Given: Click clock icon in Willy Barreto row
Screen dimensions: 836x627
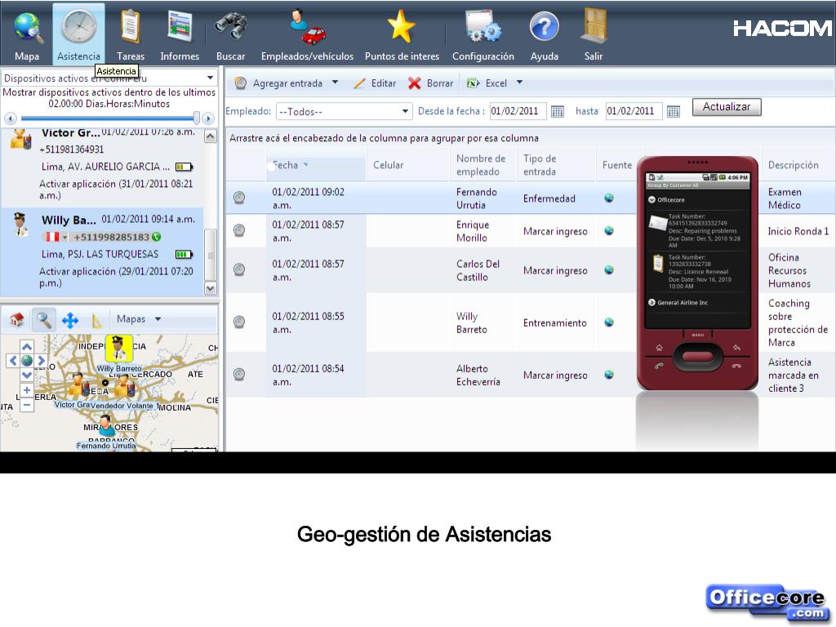Looking at the screenshot, I should [x=239, y=322].
